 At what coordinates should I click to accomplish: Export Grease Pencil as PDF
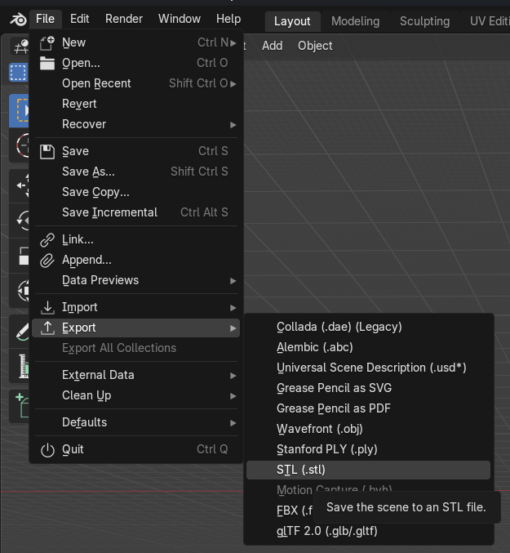[x=368, y=408]
